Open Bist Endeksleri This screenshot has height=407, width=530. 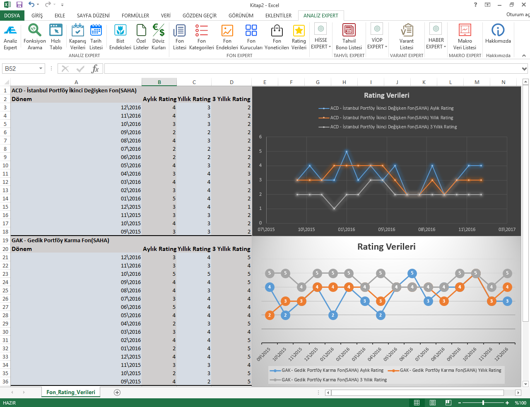pyautogui.click(x=120, y=37)
